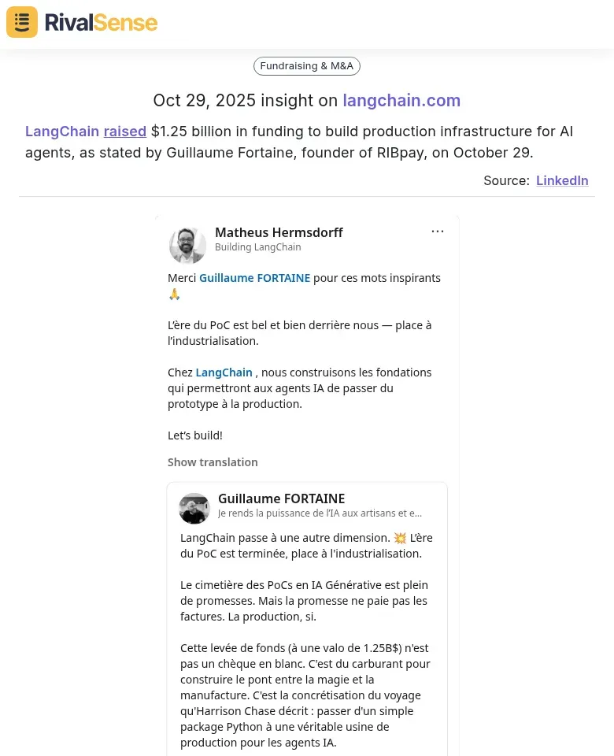Select the RivalSense wordmark in the header
The width and height of the screenshot is (614, 756).
[x=101, y=22]
